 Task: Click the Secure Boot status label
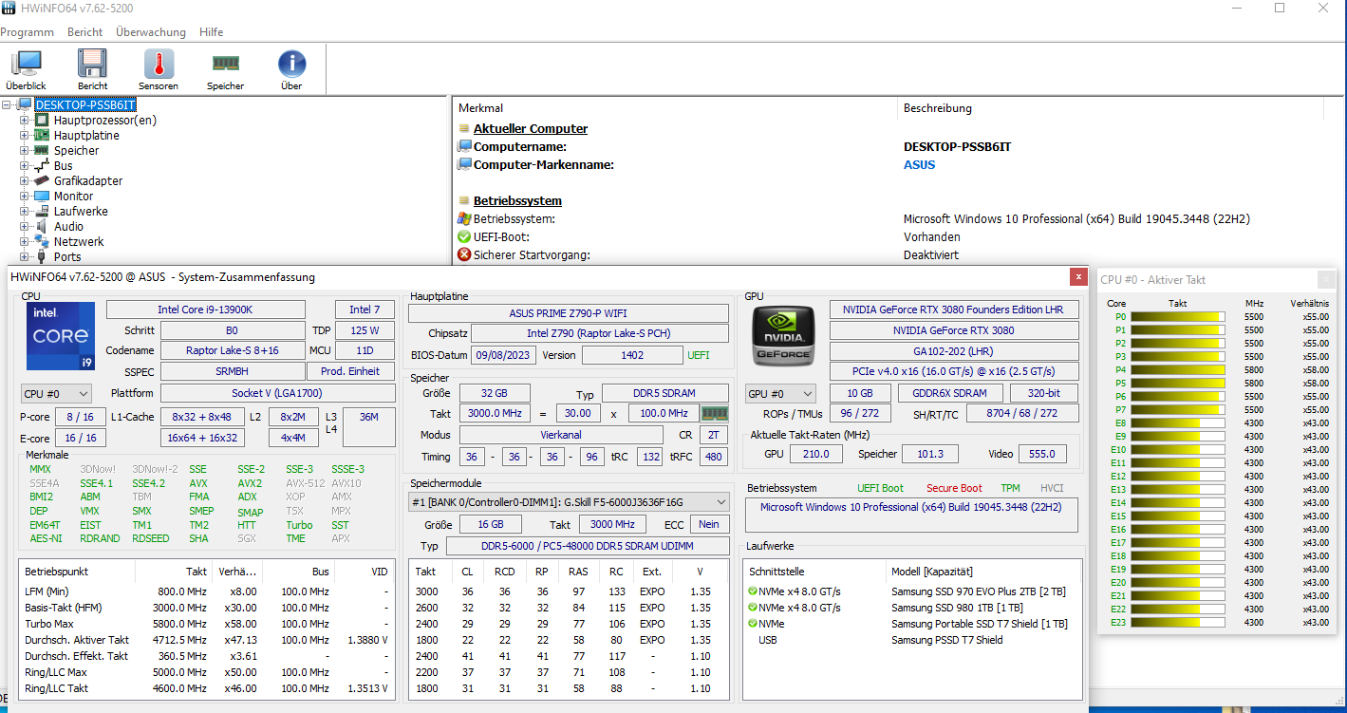[955, 488]
